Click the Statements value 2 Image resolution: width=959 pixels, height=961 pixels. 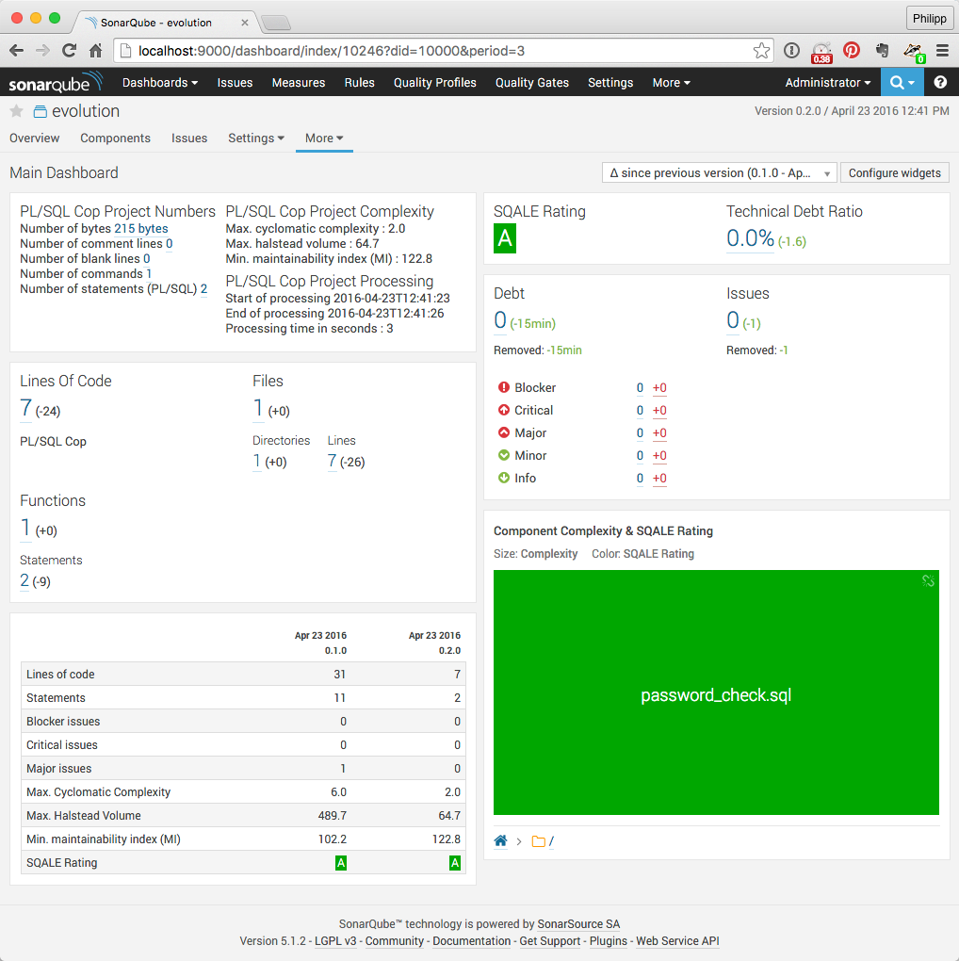pyautogui.click(x=24, y=580)
